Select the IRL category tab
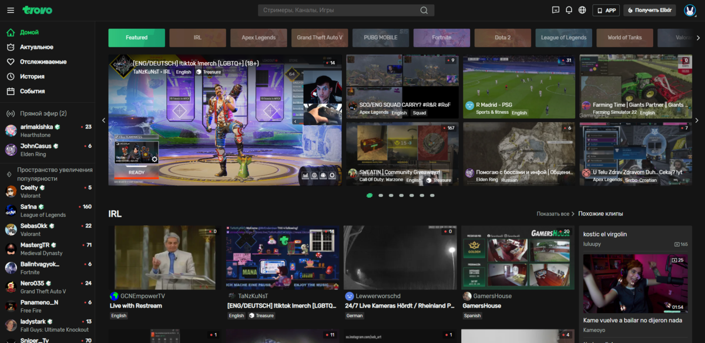 [x=197, y=38]
